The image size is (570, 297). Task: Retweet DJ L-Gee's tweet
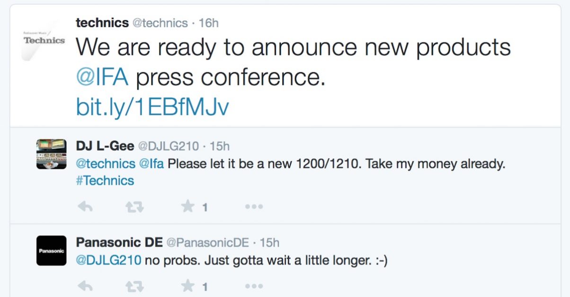click(134, 207)
